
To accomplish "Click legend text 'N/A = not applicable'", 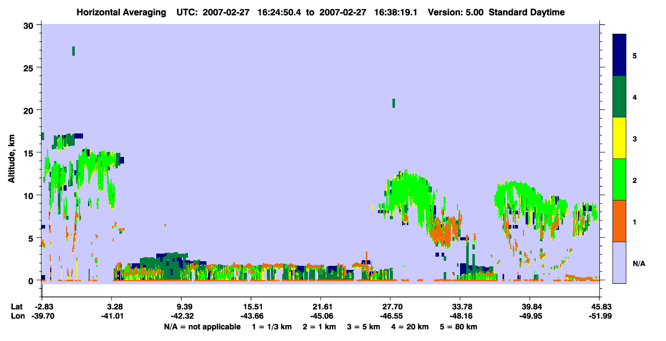I will point(202,327).
